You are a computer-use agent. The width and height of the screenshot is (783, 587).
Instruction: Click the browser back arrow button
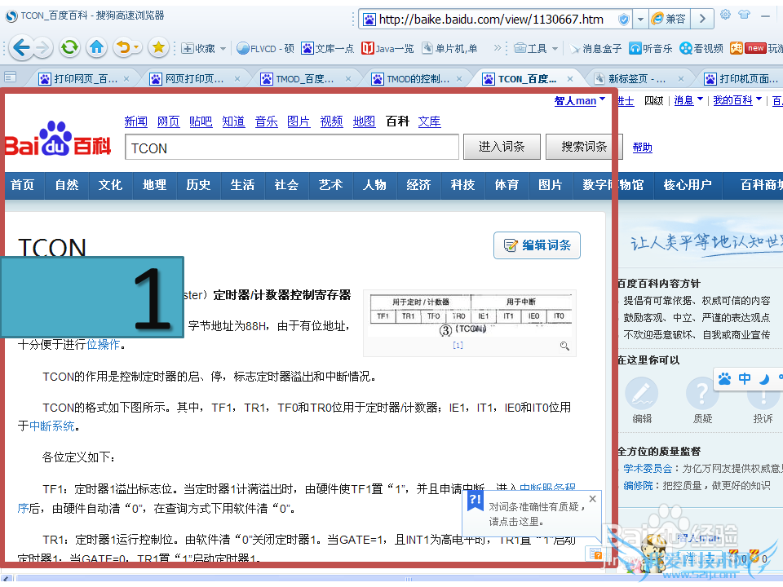click(21, 48)
